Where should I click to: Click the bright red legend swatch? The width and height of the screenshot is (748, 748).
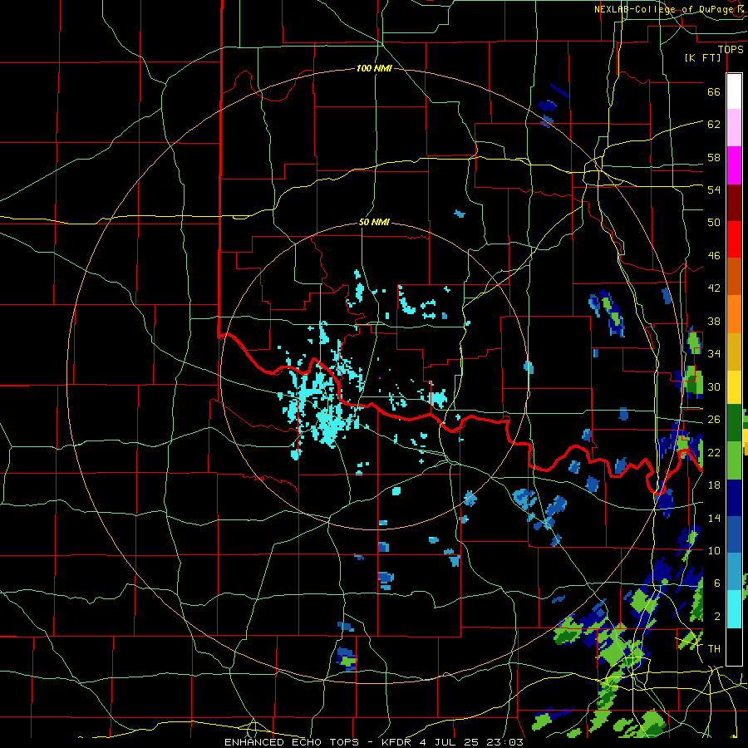[x=734, y=239]
